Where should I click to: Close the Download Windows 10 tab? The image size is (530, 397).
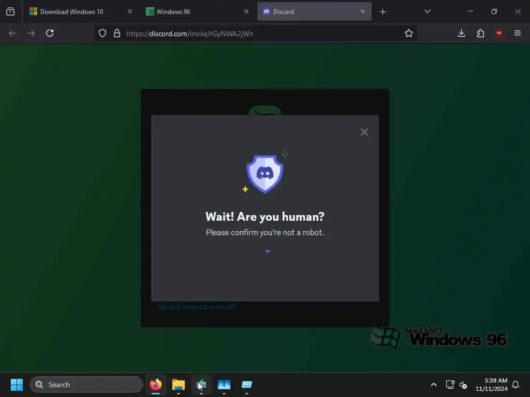[x=130, y=11]
